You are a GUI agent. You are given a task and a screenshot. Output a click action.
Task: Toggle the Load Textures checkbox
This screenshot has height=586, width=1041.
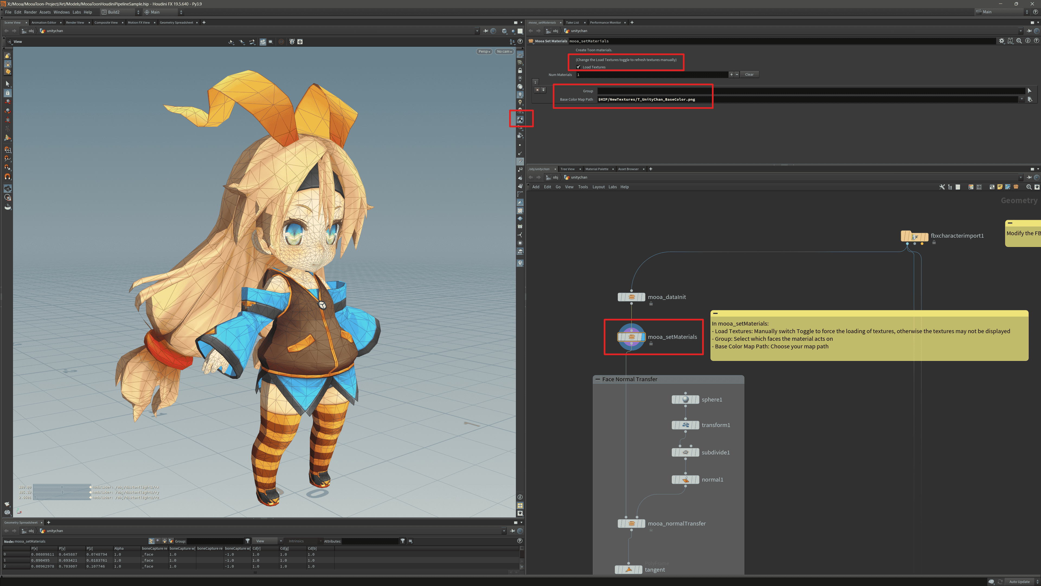[578, 67]
